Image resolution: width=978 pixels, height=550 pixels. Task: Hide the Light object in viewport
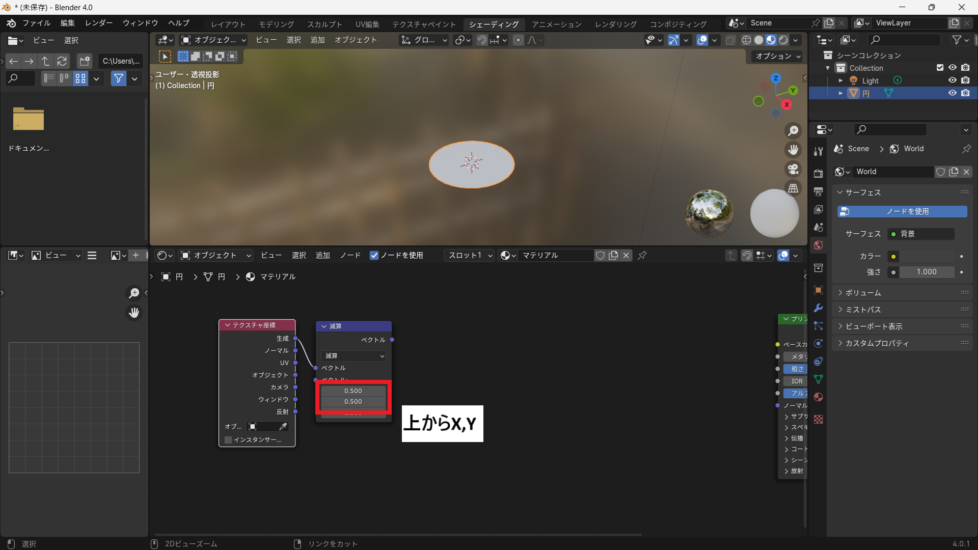tap(952, 80)
